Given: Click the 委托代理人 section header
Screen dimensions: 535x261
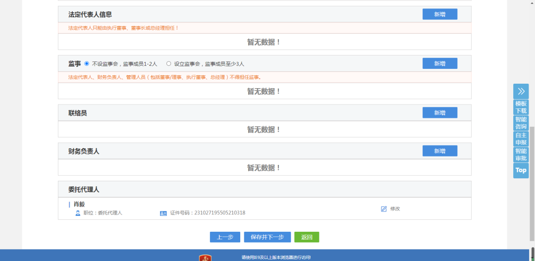Looking at the screenshot, I should pyautogui.click(x=265, y=189).
